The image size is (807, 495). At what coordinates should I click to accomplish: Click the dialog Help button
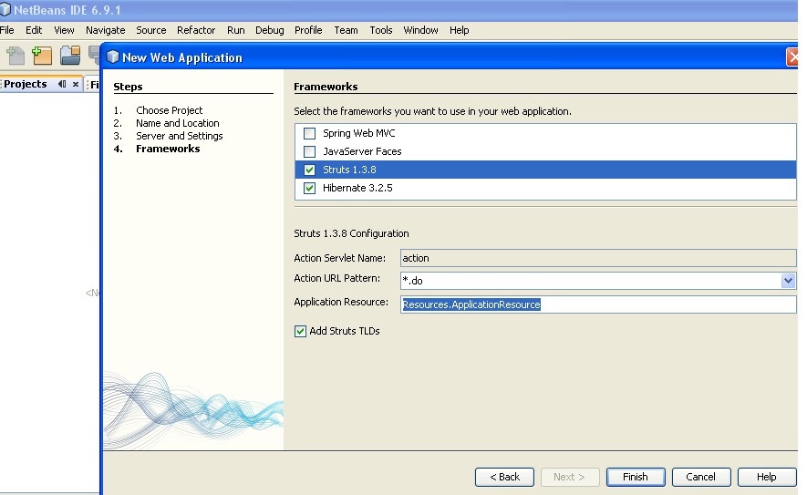pyautogui.click(x=767, y=477)
